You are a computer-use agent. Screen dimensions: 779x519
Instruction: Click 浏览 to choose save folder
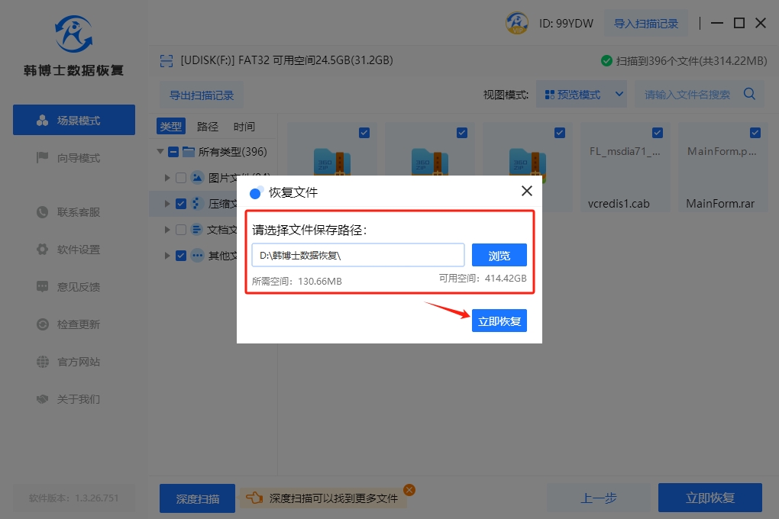click(x=499, y=256)
